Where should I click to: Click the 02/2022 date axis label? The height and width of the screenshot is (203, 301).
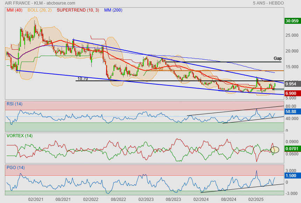coord(91,199)
